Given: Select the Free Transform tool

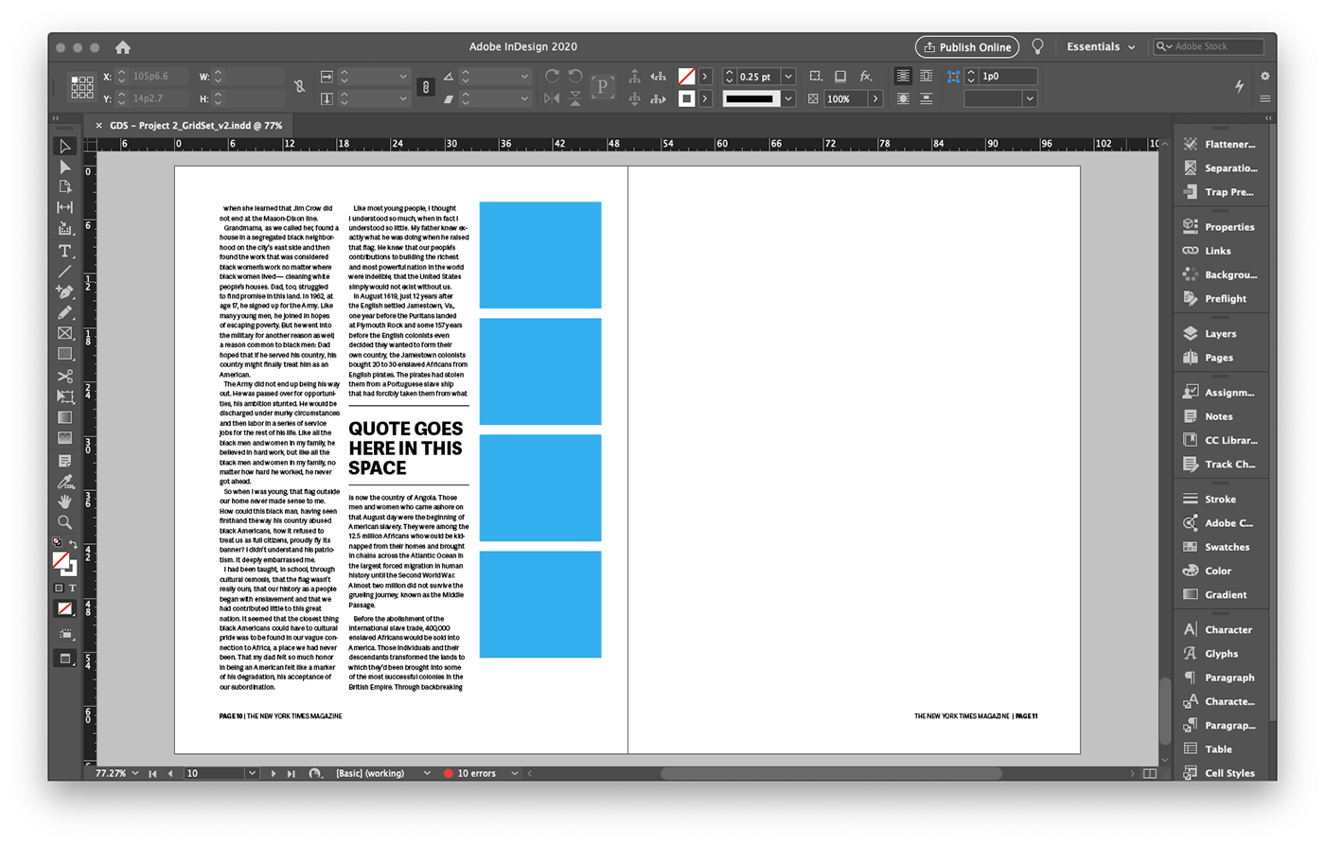Looking at the screenshot, I should click(x=64, y=396).
